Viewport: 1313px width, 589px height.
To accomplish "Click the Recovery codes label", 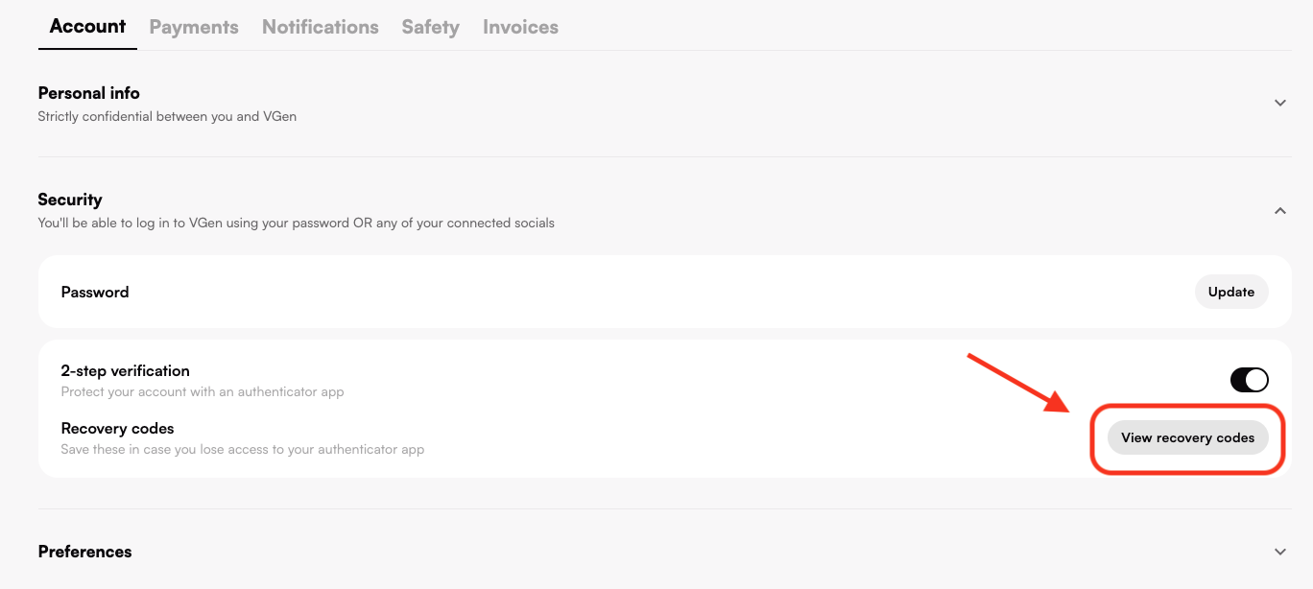I will [118, 428].
